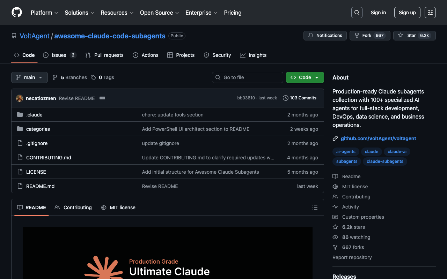View the 103 Commits history

tap(299, 98)
